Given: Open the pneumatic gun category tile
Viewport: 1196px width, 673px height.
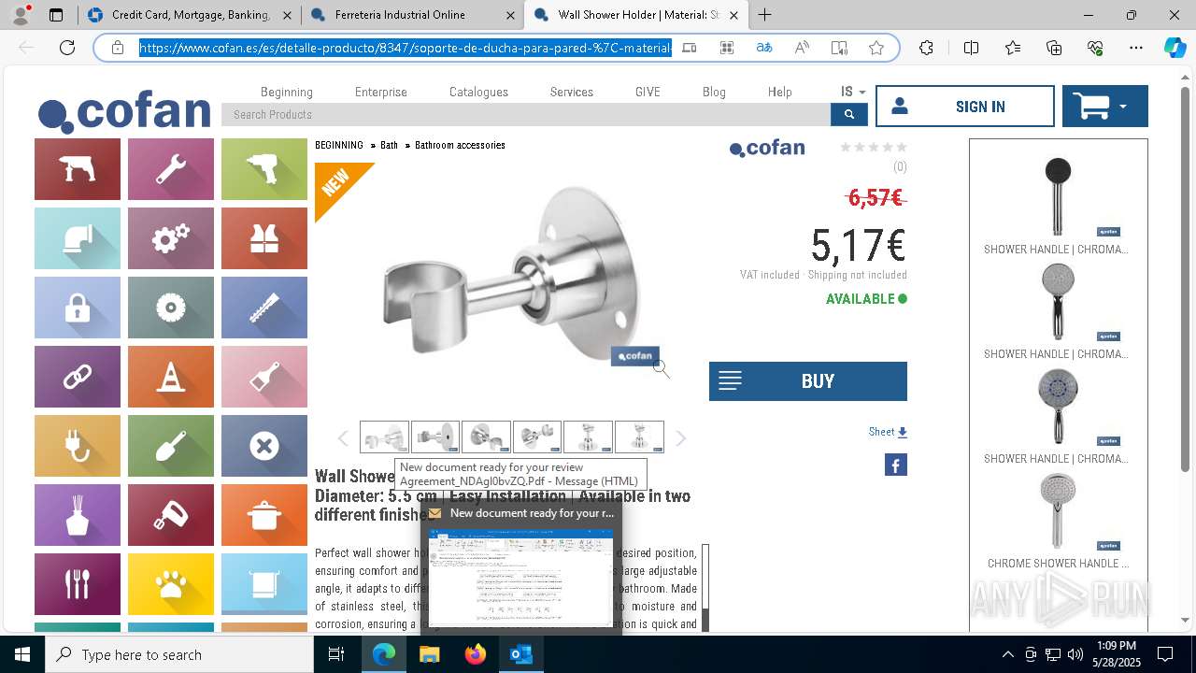Looking at the screenshot, I should coord(264,169).
